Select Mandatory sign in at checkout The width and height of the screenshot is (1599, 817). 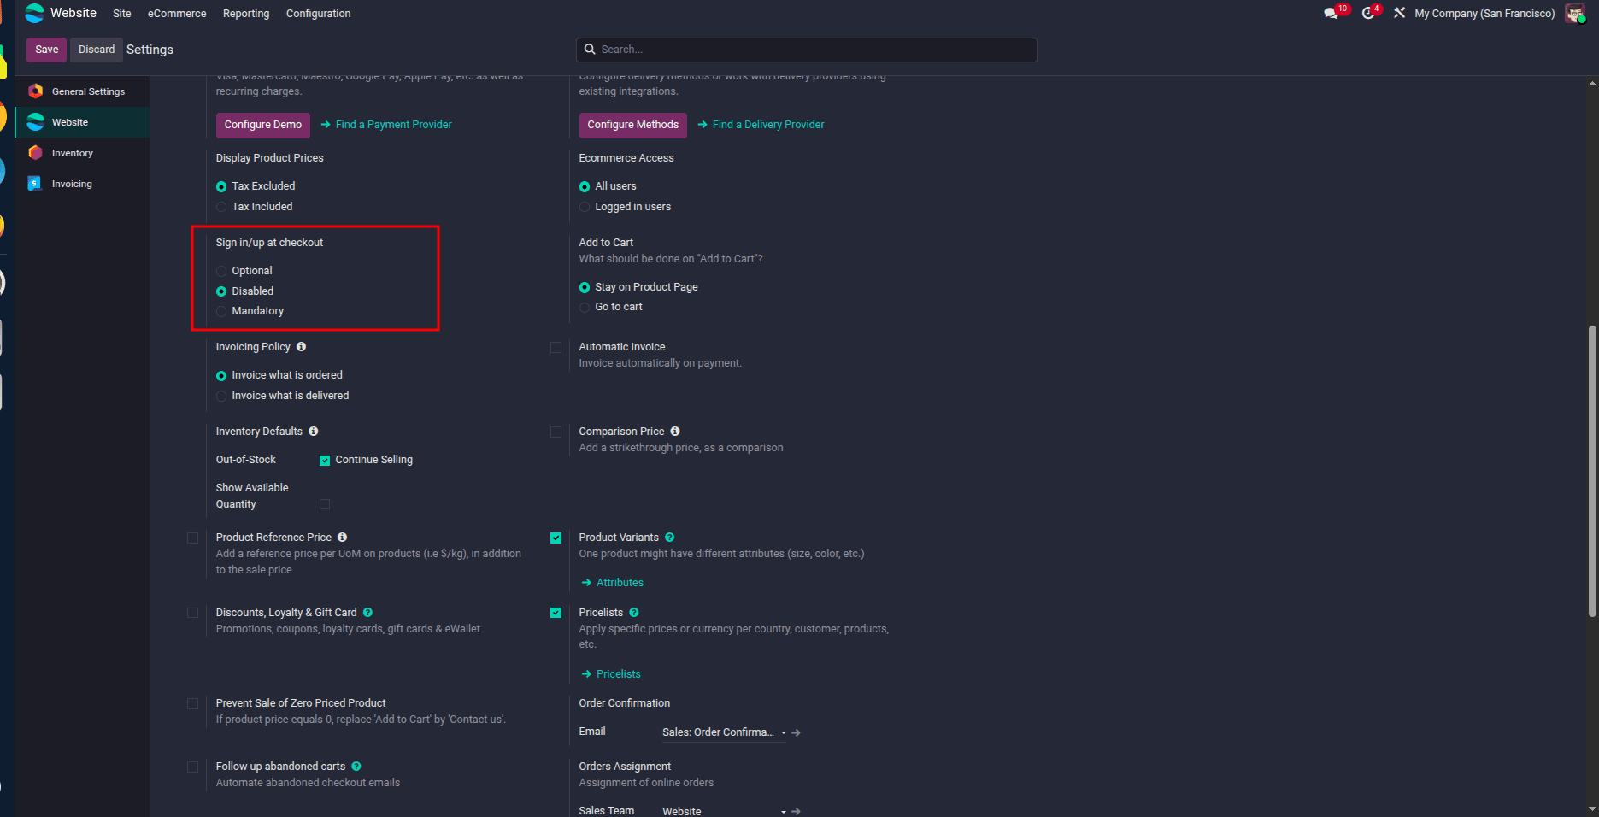221,311
